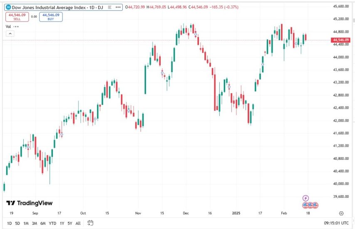Screen dimensions: 355x229
Task: Click the Oct label on time axis
Action: (83, 213)
